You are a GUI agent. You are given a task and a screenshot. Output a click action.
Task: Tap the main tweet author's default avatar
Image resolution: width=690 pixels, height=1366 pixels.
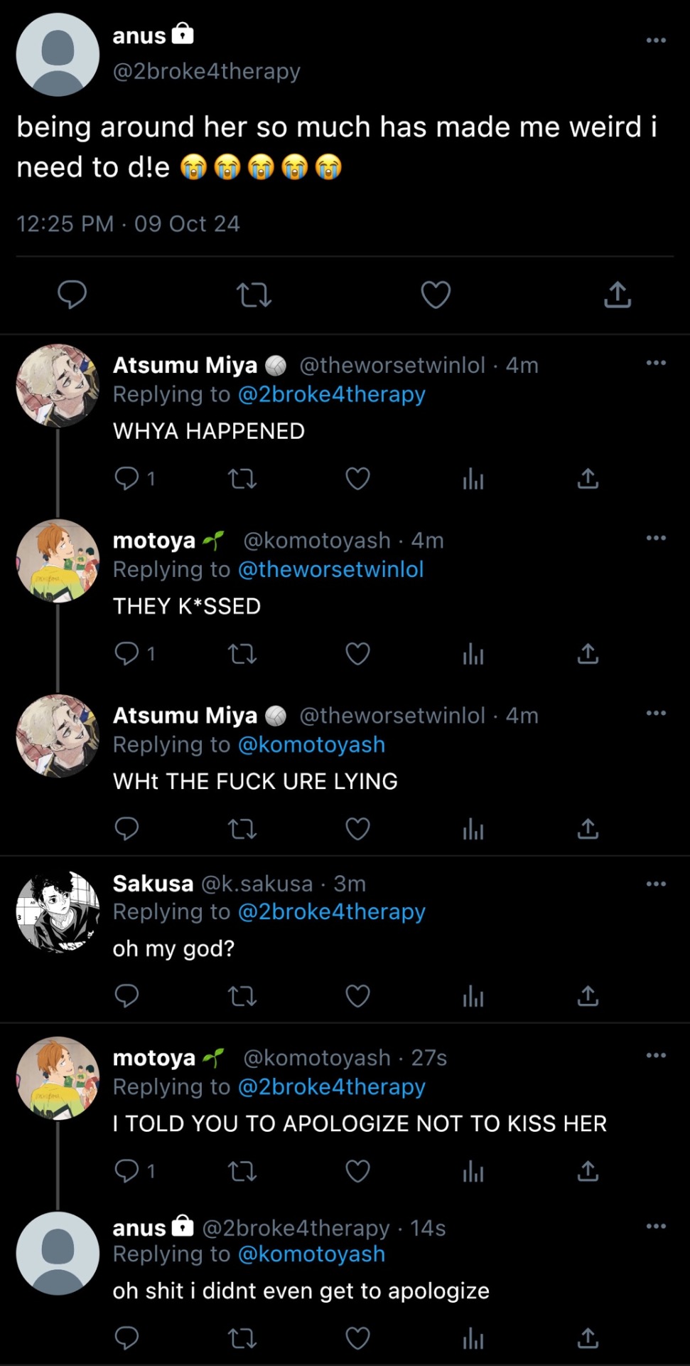click(x=58, y=55)
